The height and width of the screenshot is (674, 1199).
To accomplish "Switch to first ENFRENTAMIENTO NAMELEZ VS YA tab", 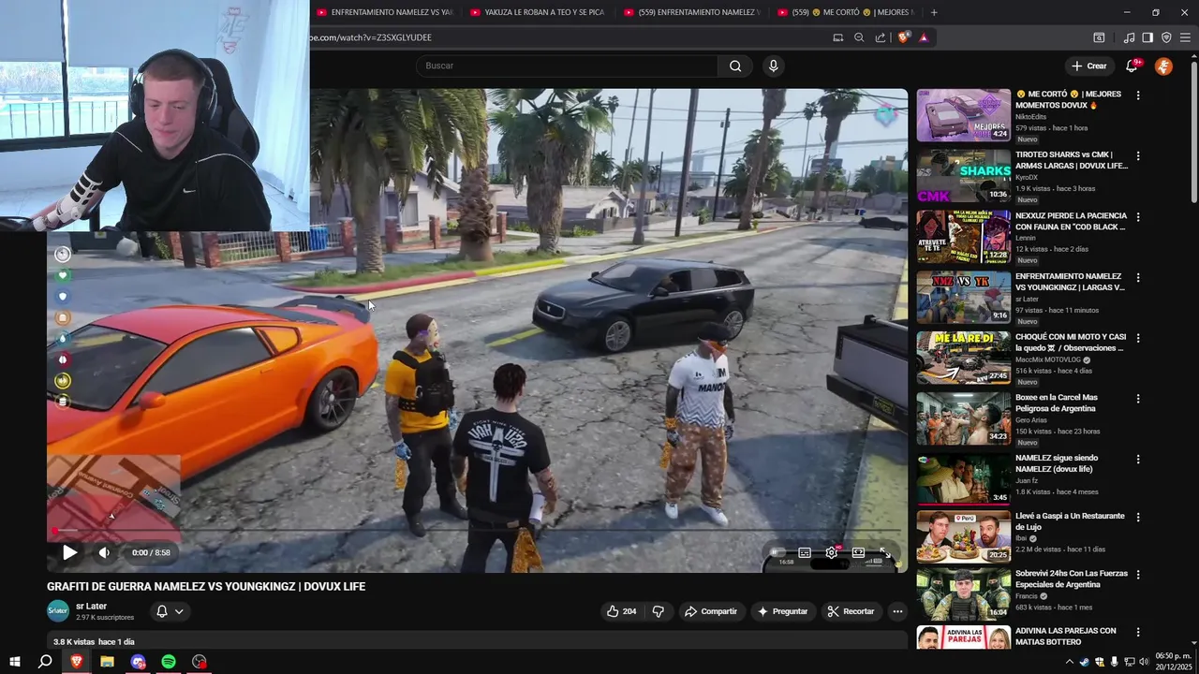I will [385, 12].
